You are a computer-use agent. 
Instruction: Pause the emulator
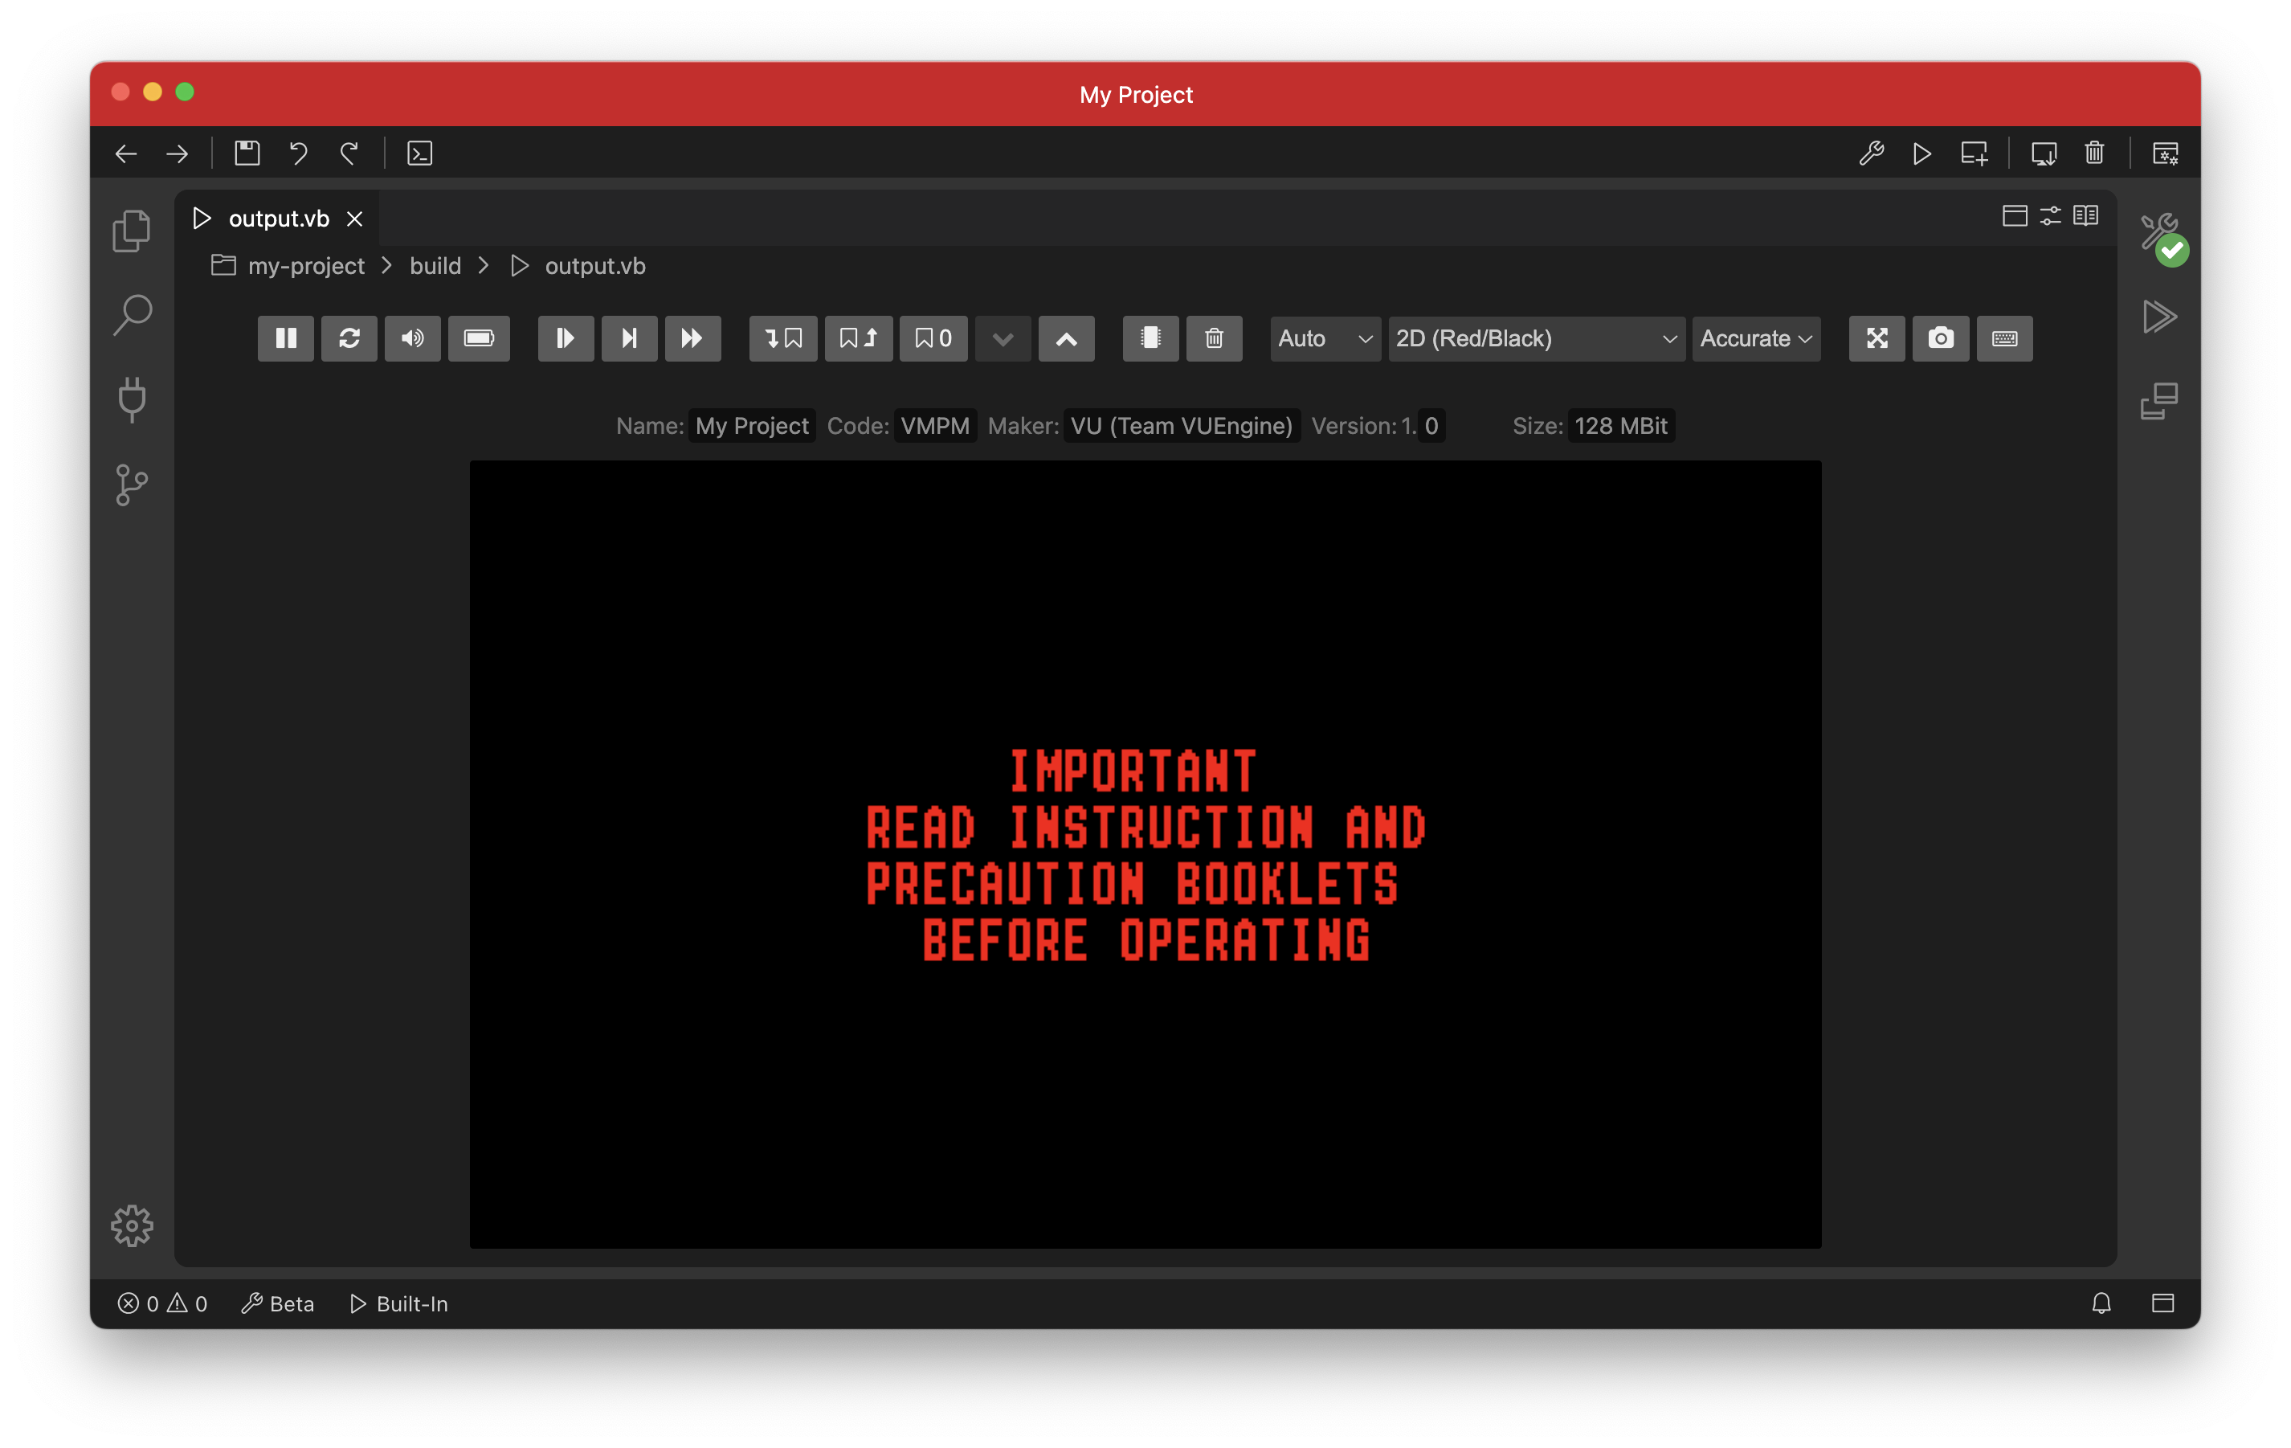coord(285,338)
